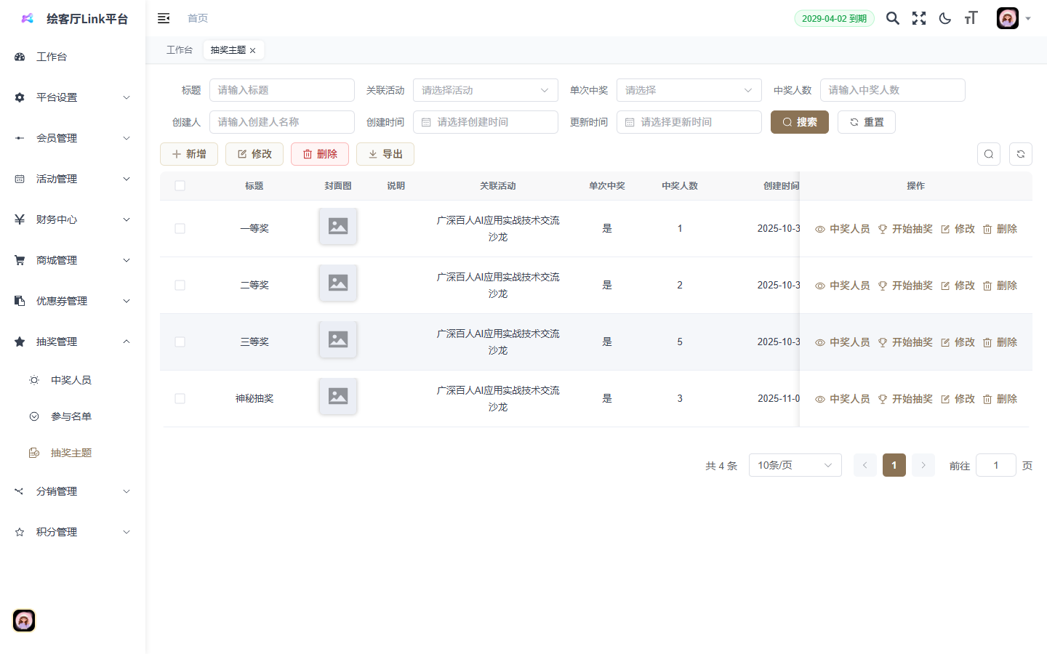Enter fullscreen using the expand icon
Viewport: 1047px width, 654px height.
[918, 17]
